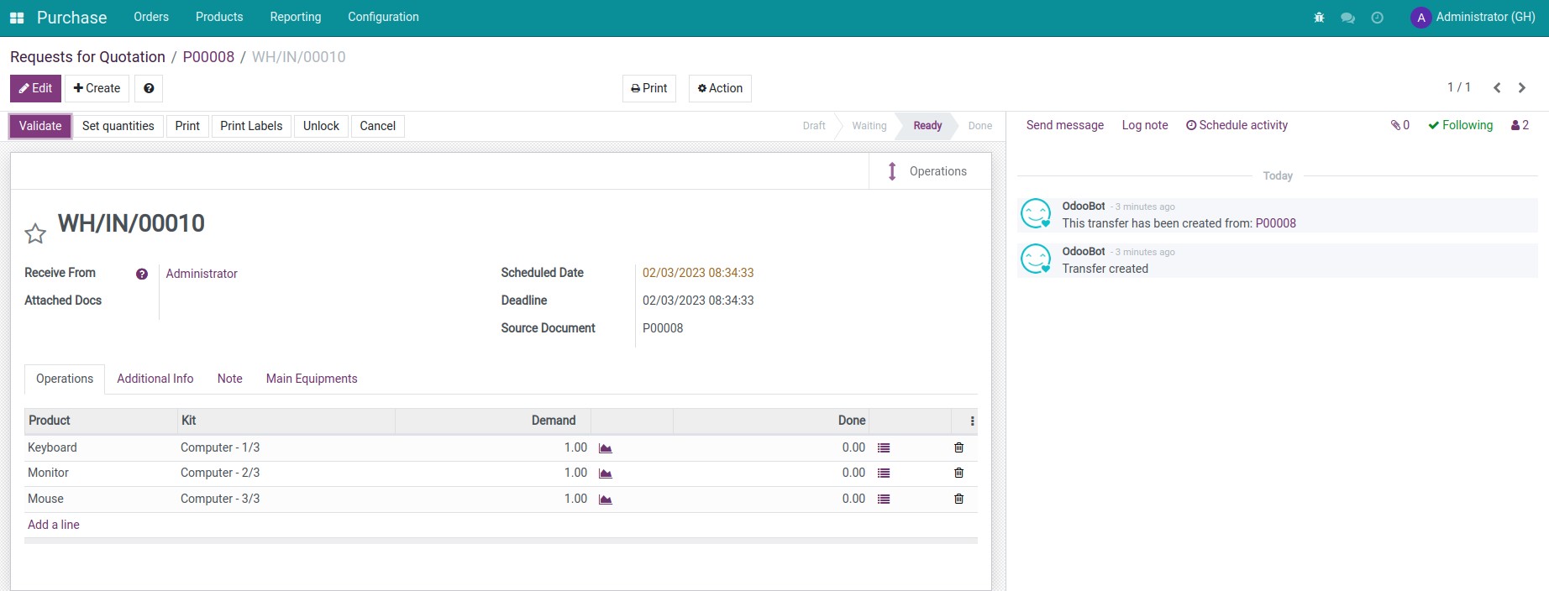Click the debug bug icon in navbar
This screenshot has width=1549, height=591.
(1319, 18)
